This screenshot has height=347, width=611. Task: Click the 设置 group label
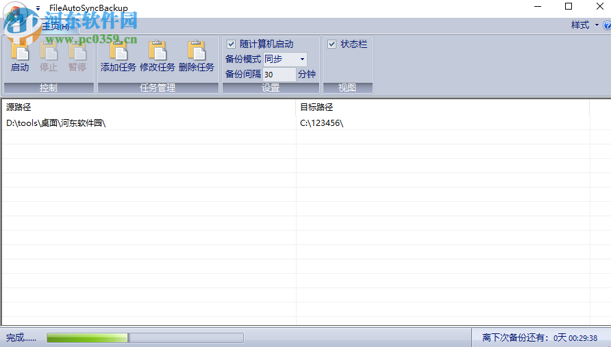pos(271,88)
